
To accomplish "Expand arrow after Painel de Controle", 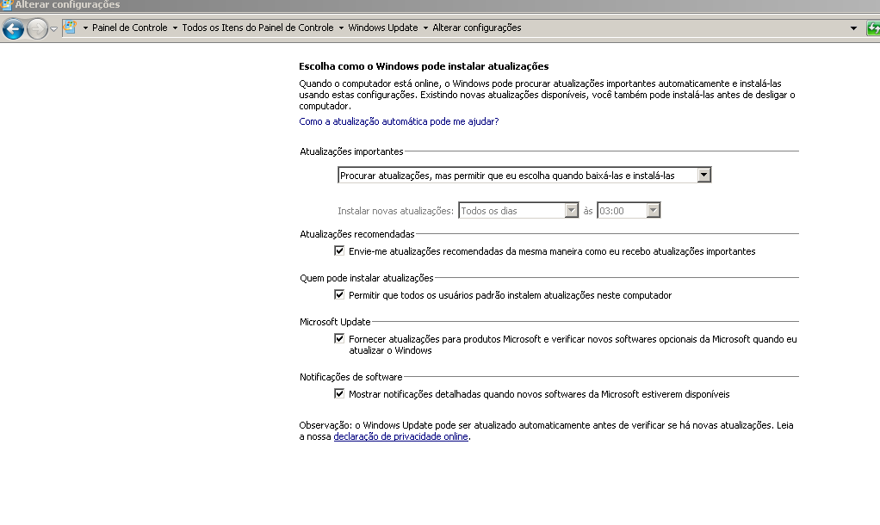I will click(175, 28).
